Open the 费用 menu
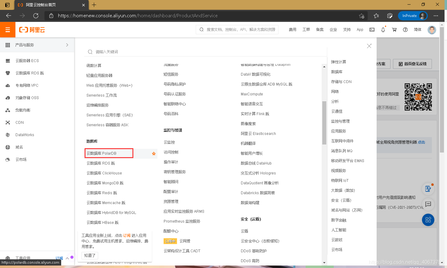The image size is (447, 268). [293, 30]
